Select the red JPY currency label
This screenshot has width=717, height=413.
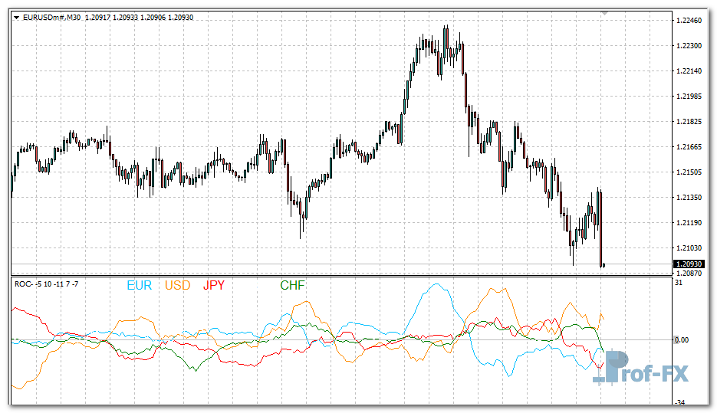tap(214, 286)
